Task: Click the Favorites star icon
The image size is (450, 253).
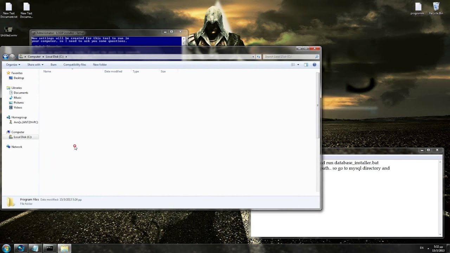Action: 8,73
